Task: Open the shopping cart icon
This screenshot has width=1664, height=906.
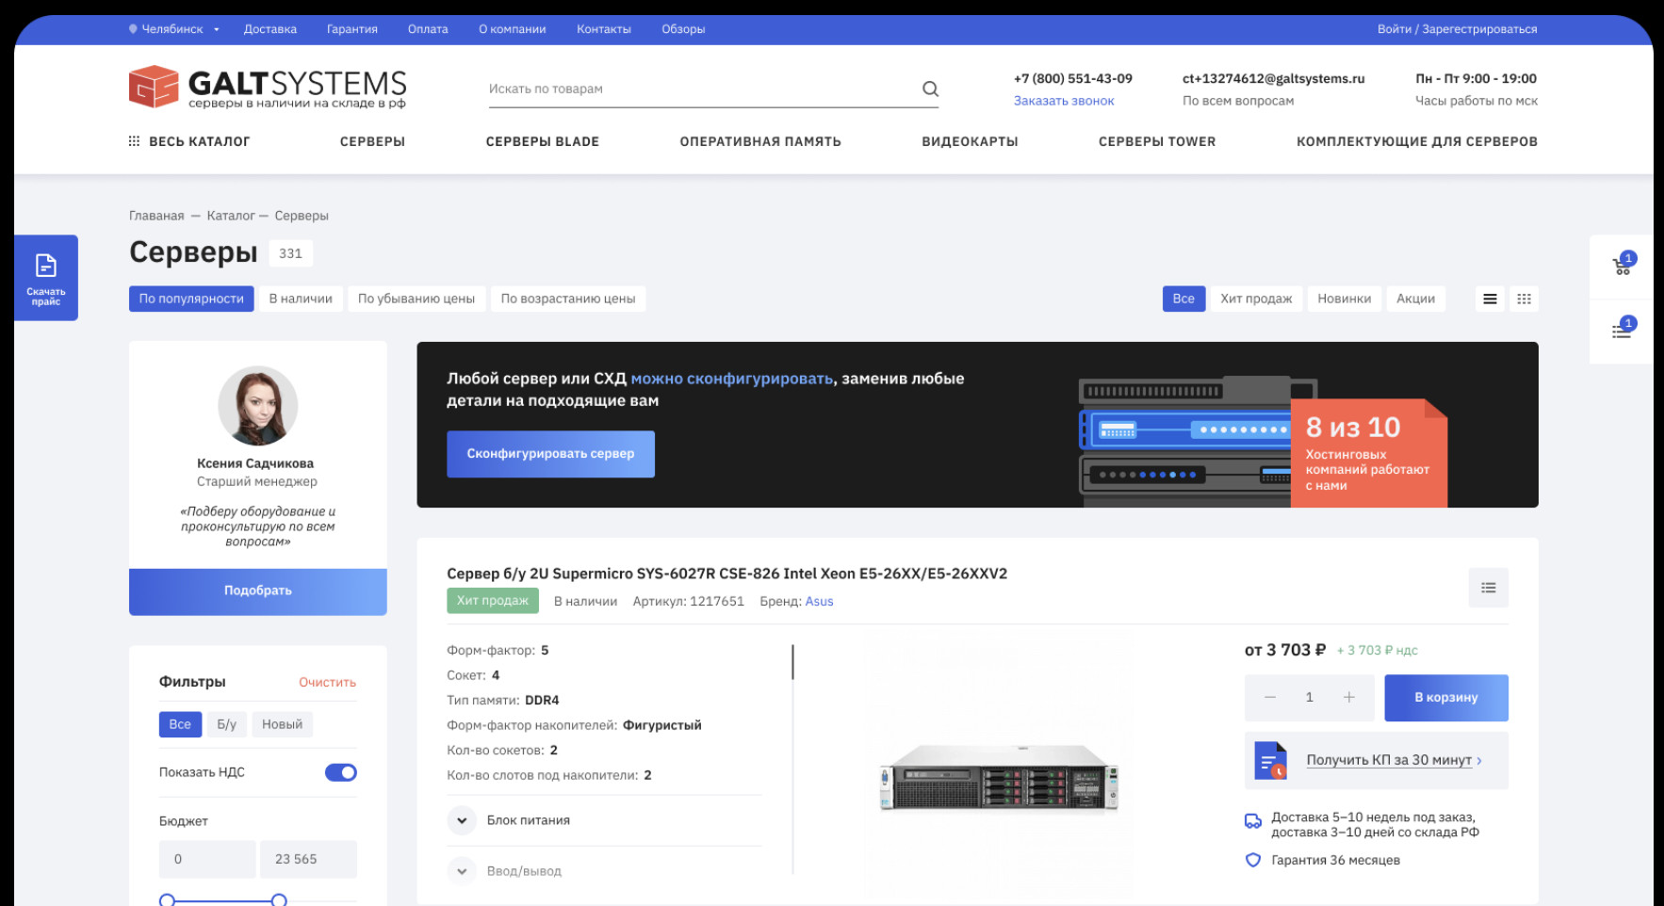Action: coord(1622,267)
